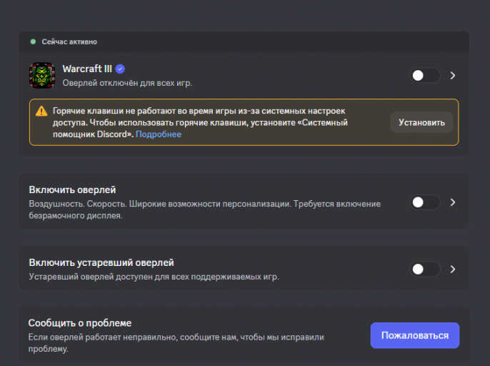Click the 'Воздушность. Скорость.' description text
Screen dimensions: 490x366
(205, 209)
